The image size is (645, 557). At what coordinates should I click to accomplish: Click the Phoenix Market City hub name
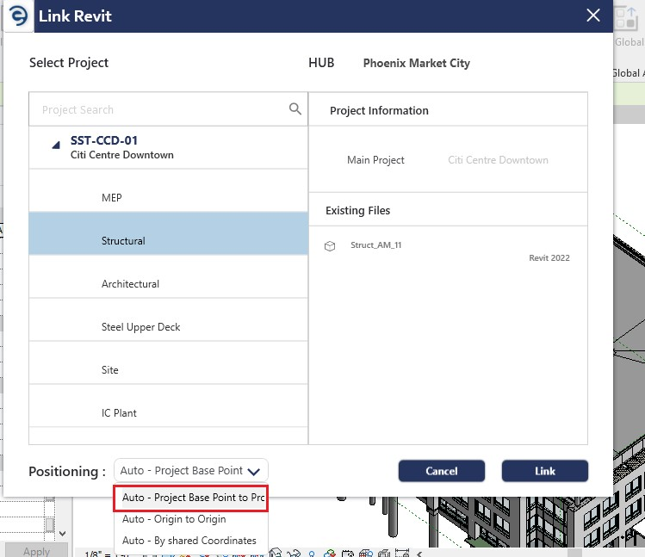point(416,63)
